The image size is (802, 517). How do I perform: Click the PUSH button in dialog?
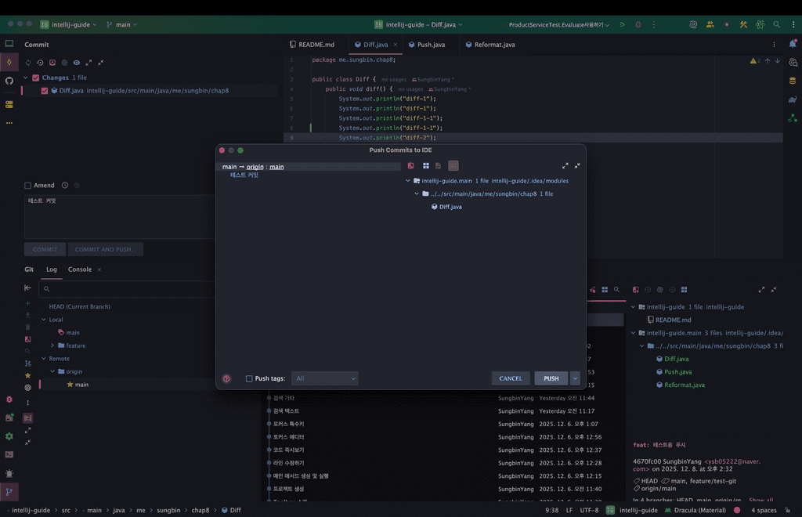click(x=551, y=378)
